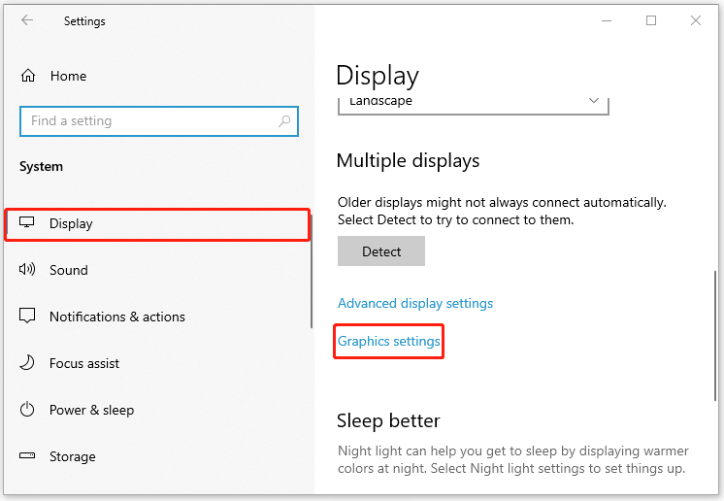Click the Sleep better heading

coord(388,421)
